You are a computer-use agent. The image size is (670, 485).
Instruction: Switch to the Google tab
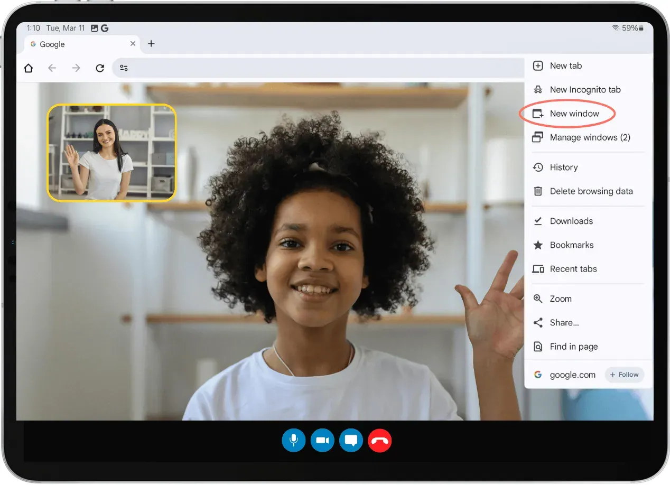point(82,44)
